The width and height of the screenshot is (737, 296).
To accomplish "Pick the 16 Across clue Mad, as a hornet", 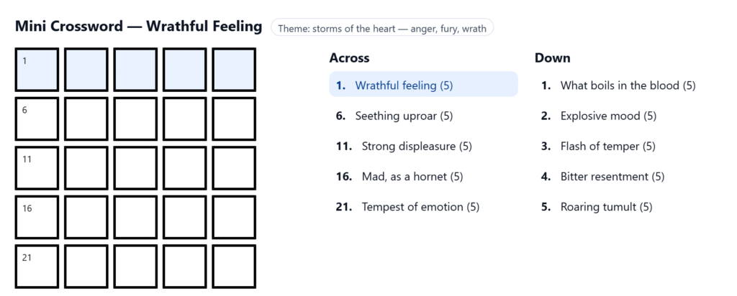I will click(423, 177).
